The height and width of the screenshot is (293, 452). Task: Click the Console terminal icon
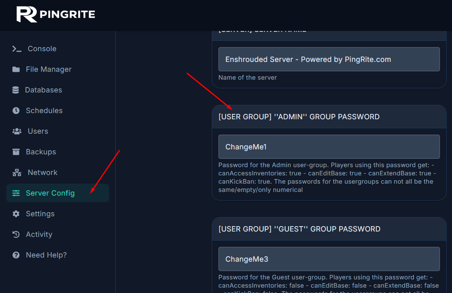17,49
